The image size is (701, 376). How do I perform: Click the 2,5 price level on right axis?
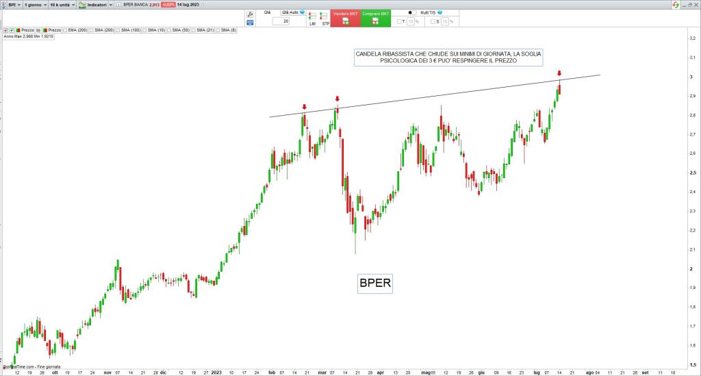[693, 173]
